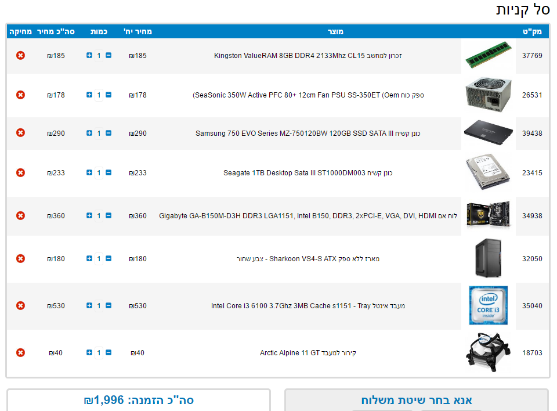Click plus icon for Sharkoon VS4-S case
This screenshot has height=411, width=557.
89,258
